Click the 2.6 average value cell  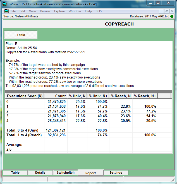(x=25, y=150)
